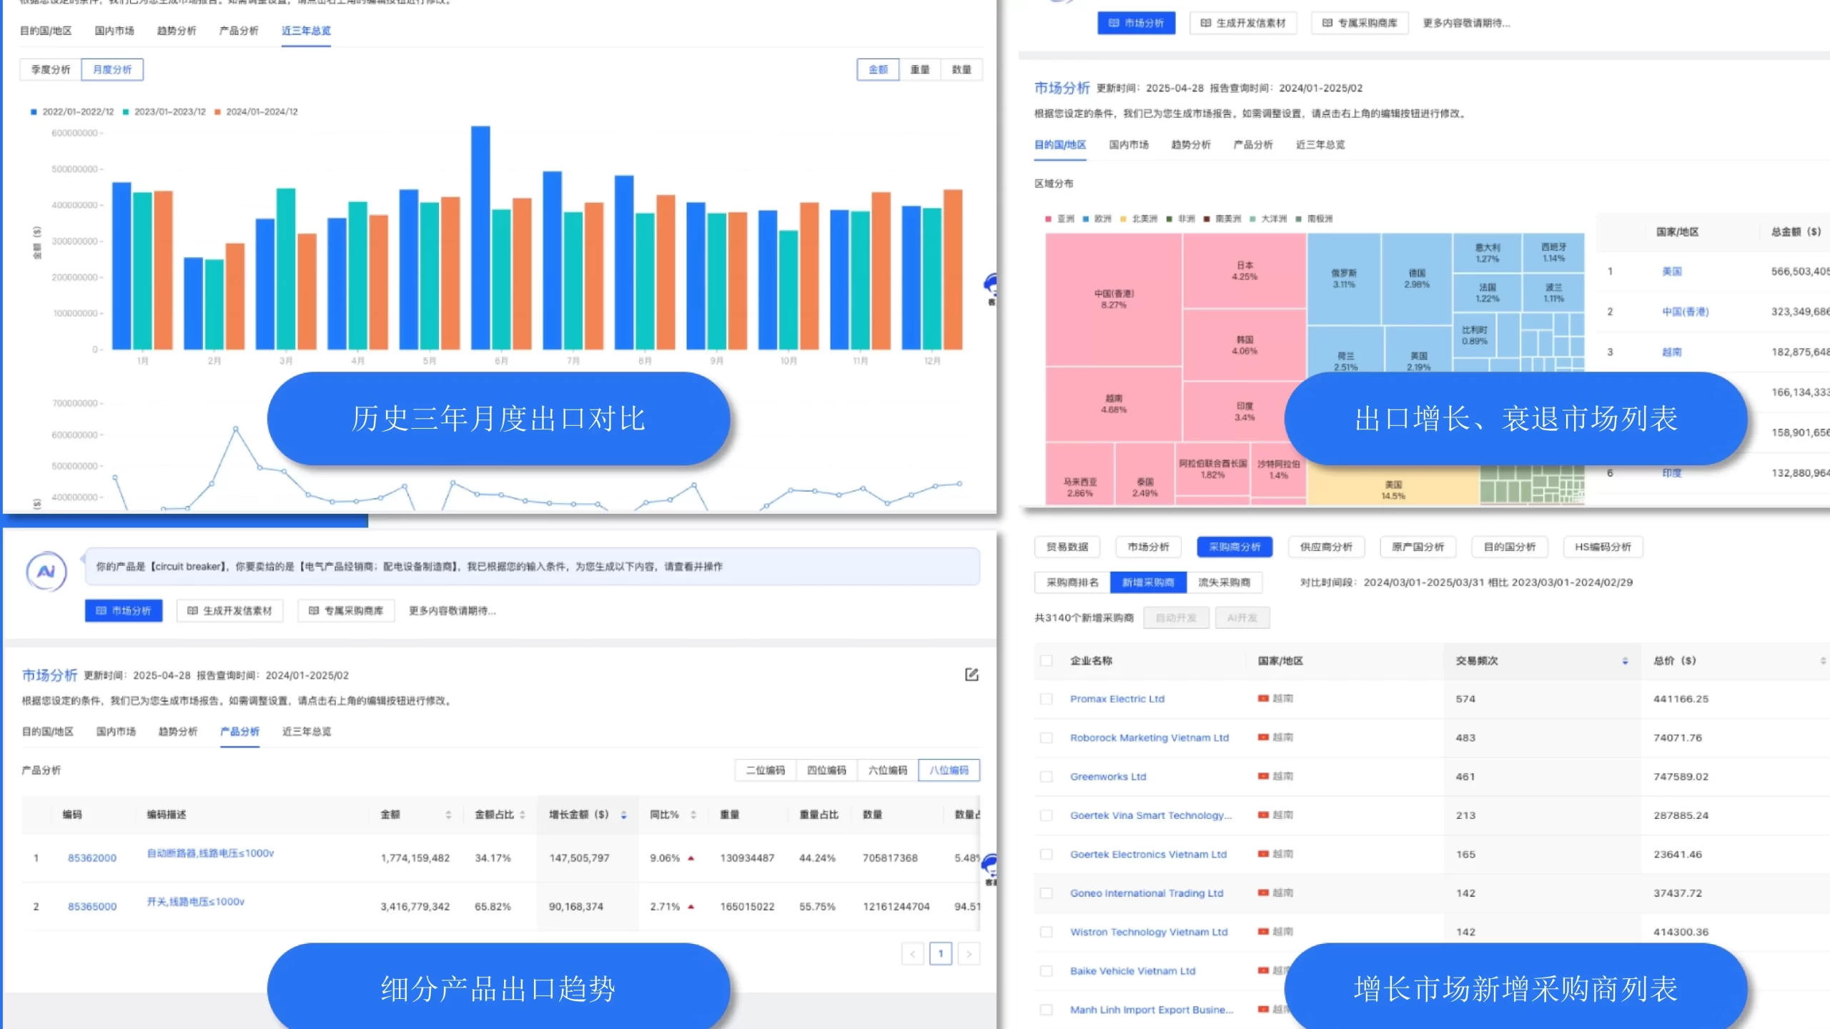
Task: Toggle 2024/01-2024/12 orange legend swatch
Action: [217, 111]
